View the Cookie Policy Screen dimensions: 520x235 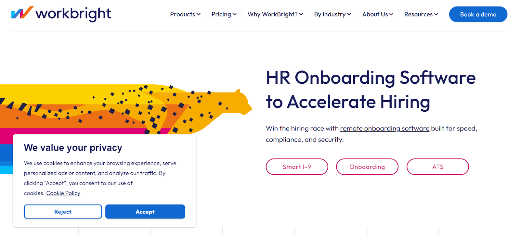tap(63, 193)
